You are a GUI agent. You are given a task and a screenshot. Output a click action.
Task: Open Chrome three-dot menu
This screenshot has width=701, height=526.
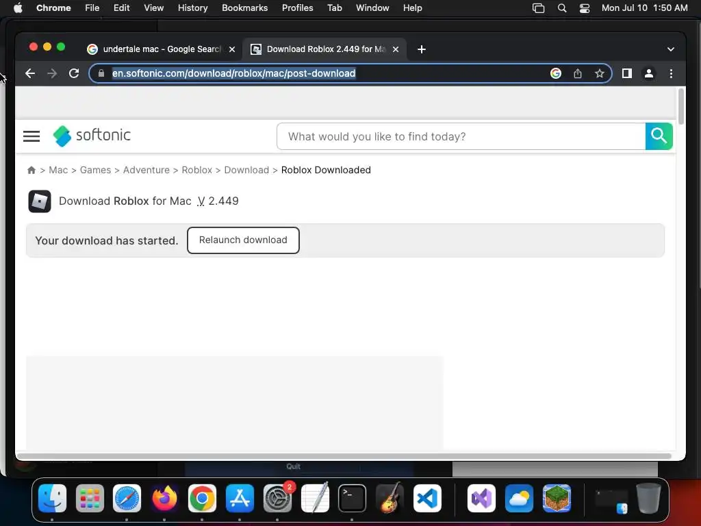(x=671, y=73)
